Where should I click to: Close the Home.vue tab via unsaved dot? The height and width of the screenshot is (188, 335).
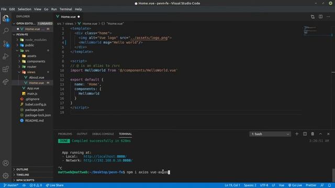click(x=79, y=17)
